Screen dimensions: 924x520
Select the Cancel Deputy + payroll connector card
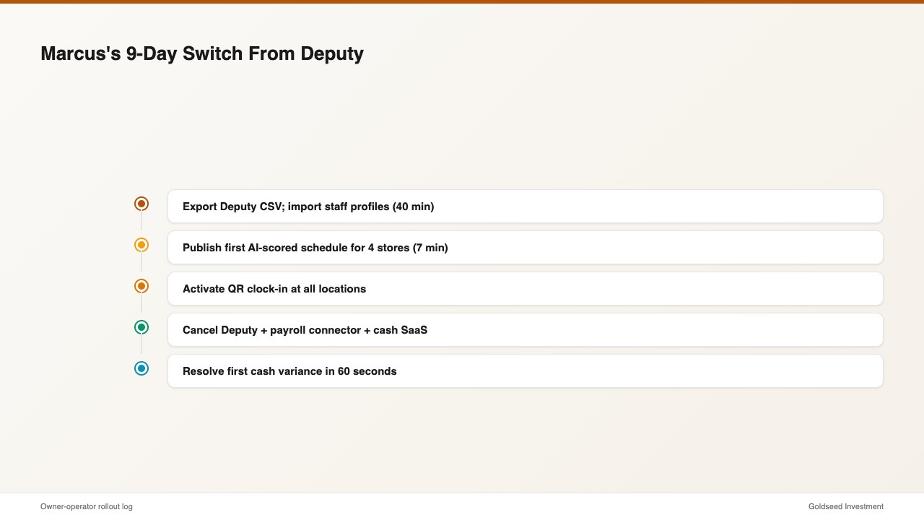point(526,330)
